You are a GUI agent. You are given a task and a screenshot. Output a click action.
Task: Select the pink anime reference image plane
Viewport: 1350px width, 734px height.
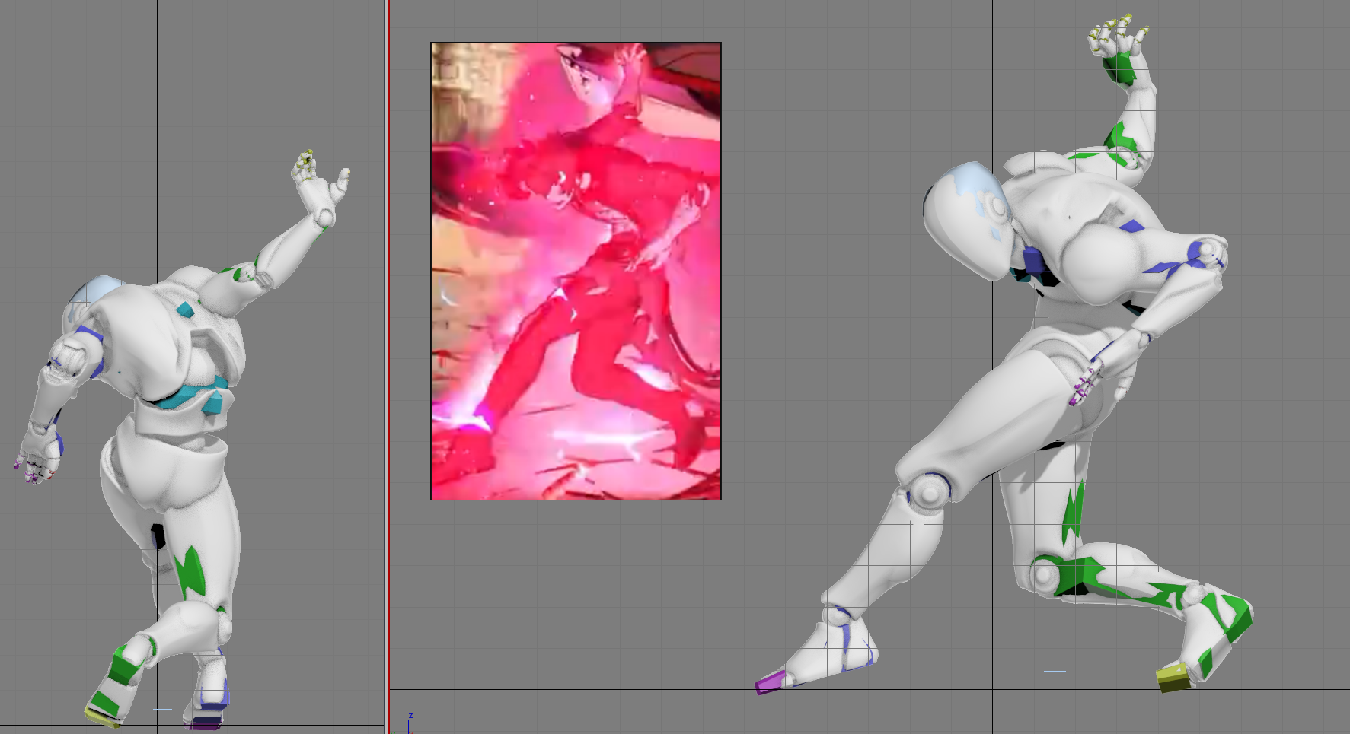(576, 271)
